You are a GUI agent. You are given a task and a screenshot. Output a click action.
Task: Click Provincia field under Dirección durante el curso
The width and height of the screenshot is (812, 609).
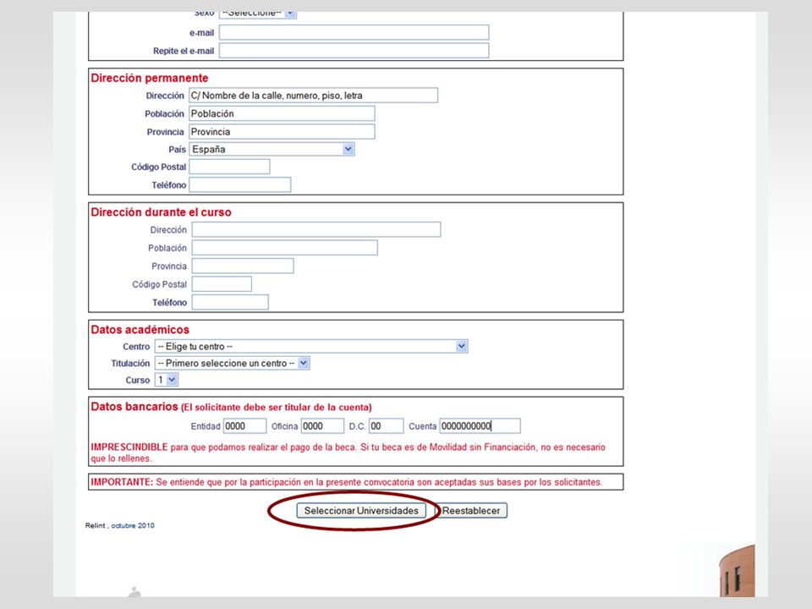[243, 266]
